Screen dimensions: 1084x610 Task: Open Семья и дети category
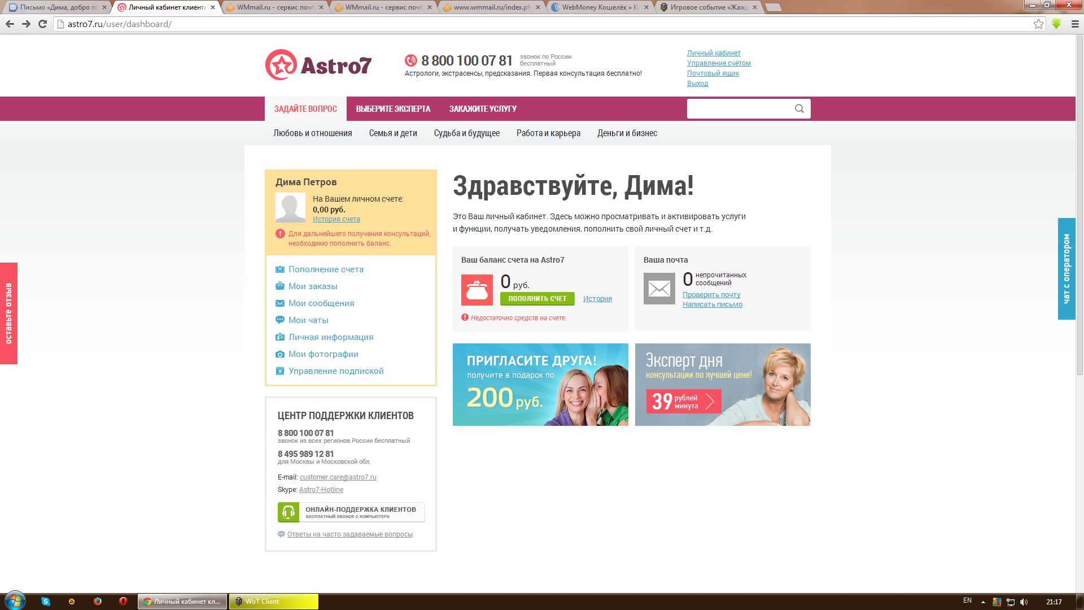[x=393, y=133]
